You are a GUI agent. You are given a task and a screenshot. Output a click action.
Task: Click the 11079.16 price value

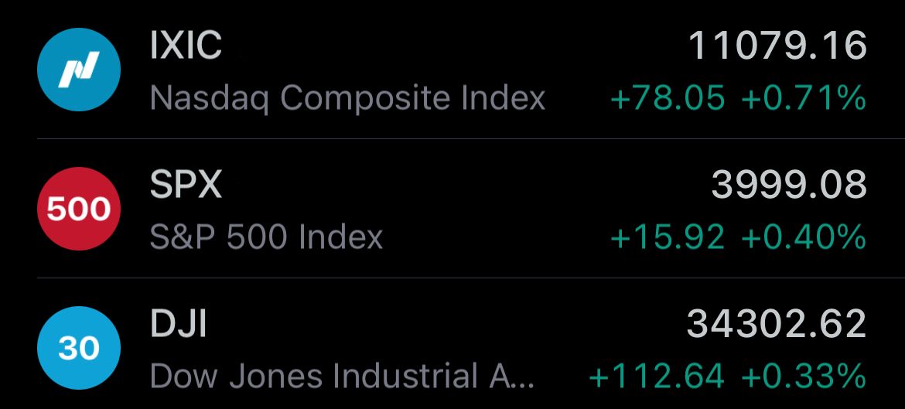point(778,45)
